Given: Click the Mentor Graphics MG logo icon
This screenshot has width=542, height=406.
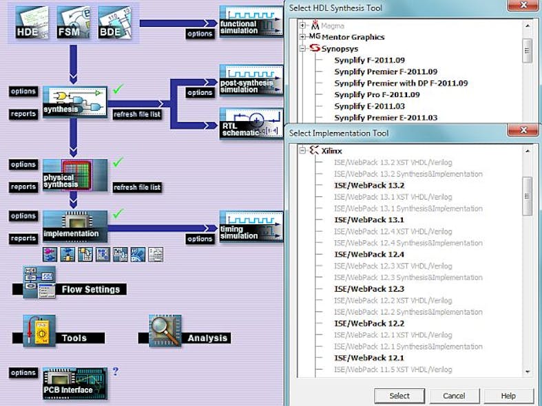Looking at the screenshot, I should tap(315, 36).
